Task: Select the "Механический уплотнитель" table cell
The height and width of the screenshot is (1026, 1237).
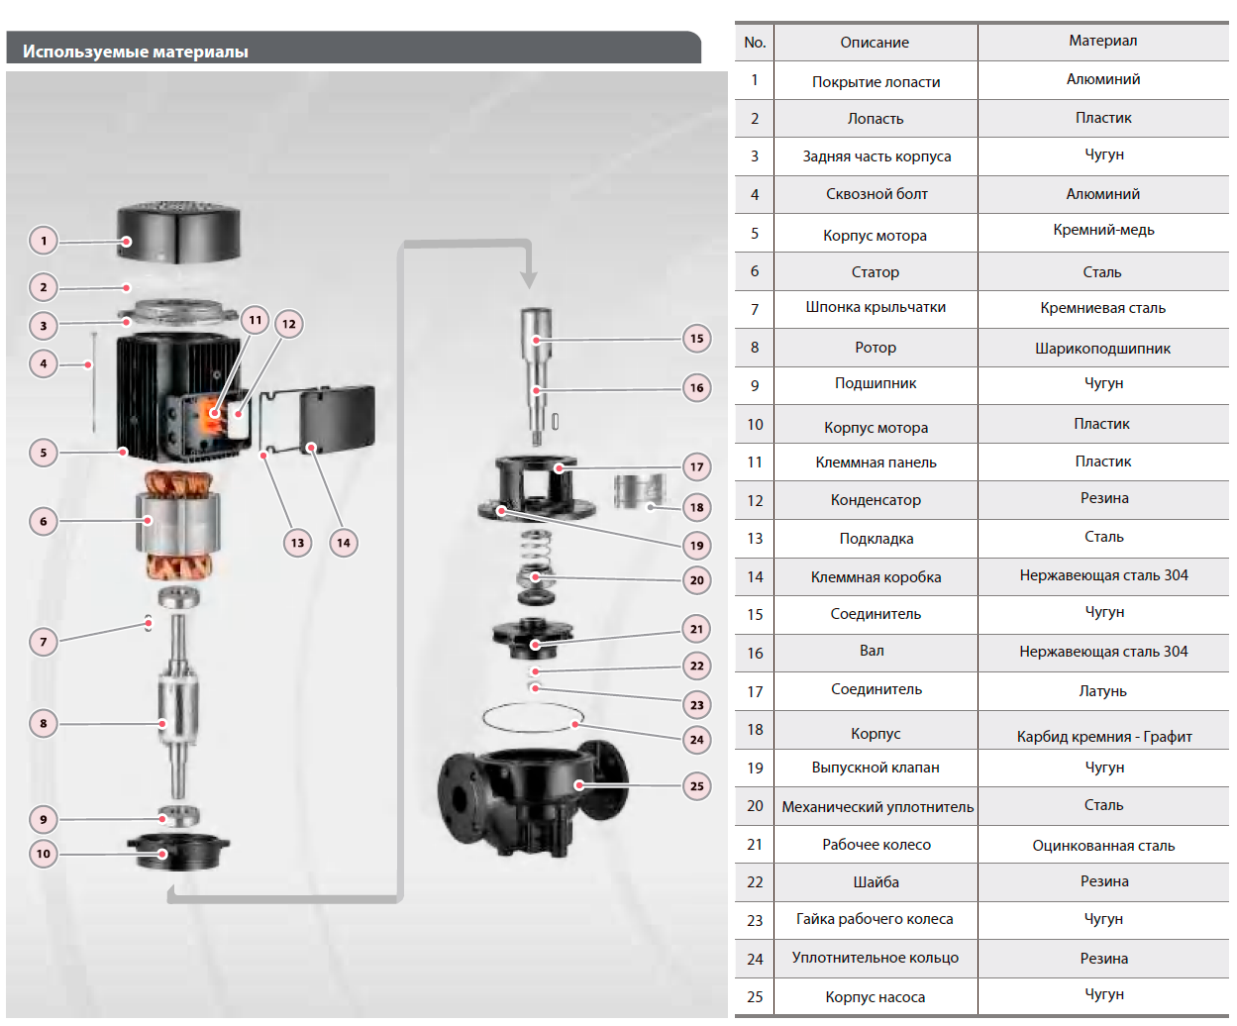Action: coord(876,807)
